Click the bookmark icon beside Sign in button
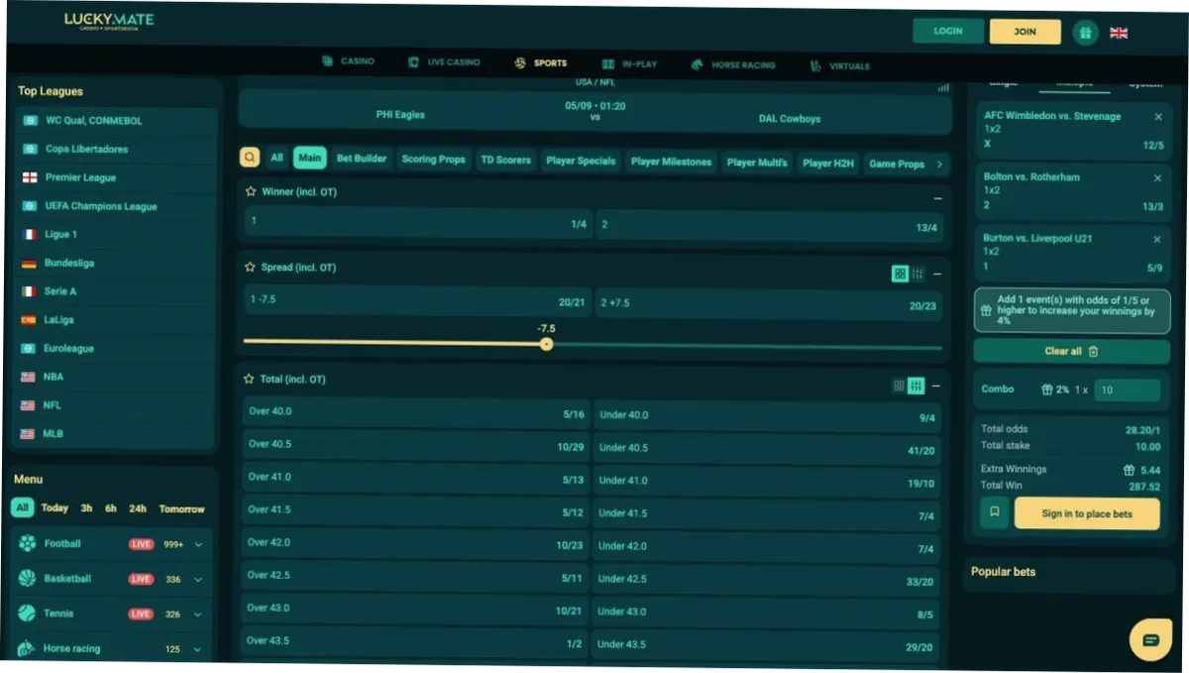The width and height of the screenshot is (1189, 673). [x=994, y=513]
